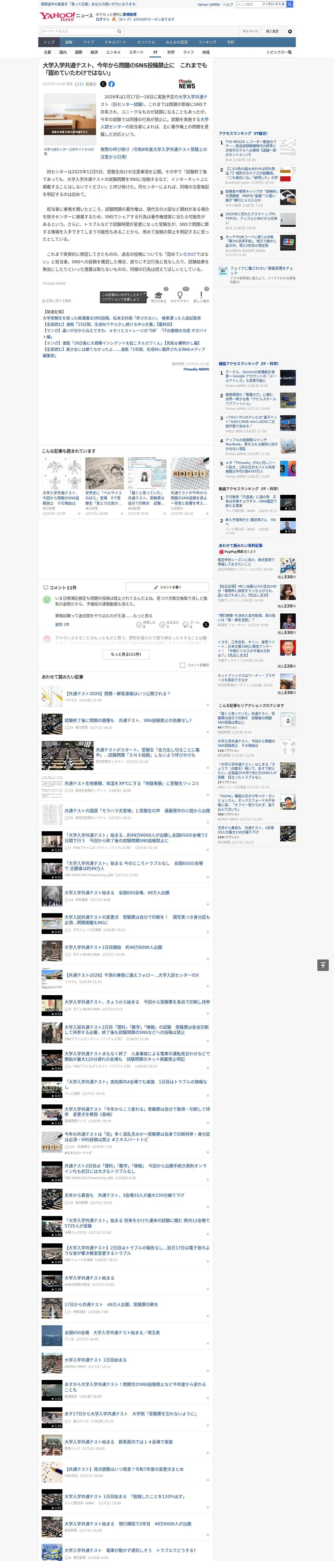The width and height of the screenshot is (334, 1561).
Task: Open ranking item グーグル、Geminiの新機能を発表
Action: 251,376
